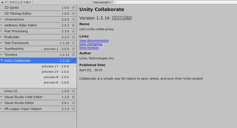Choose version preview.8 - 2.0.0
Viewport: 237px width, 128px height.
pyautogui.click(x=56, y=77)
